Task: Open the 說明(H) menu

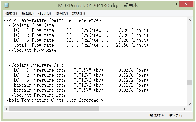Action: (x=78, y=13)
